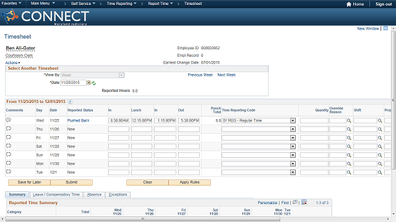Open Shift lookup for Sun row

click(x=380, y=155)
